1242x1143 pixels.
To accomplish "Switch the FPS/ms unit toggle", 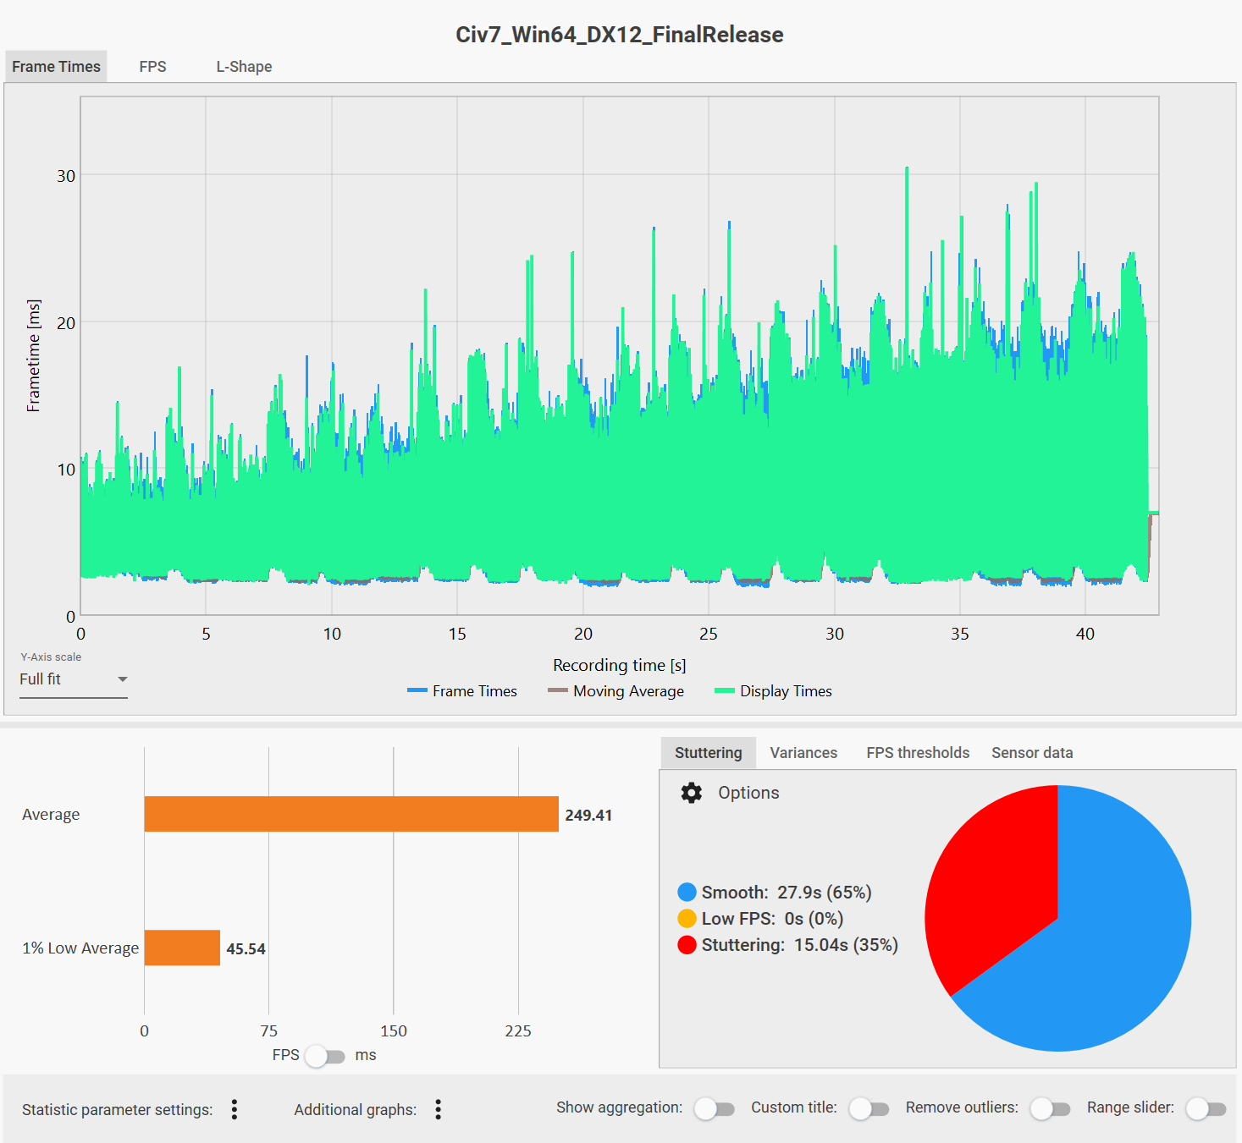I will pos(325,1056).
